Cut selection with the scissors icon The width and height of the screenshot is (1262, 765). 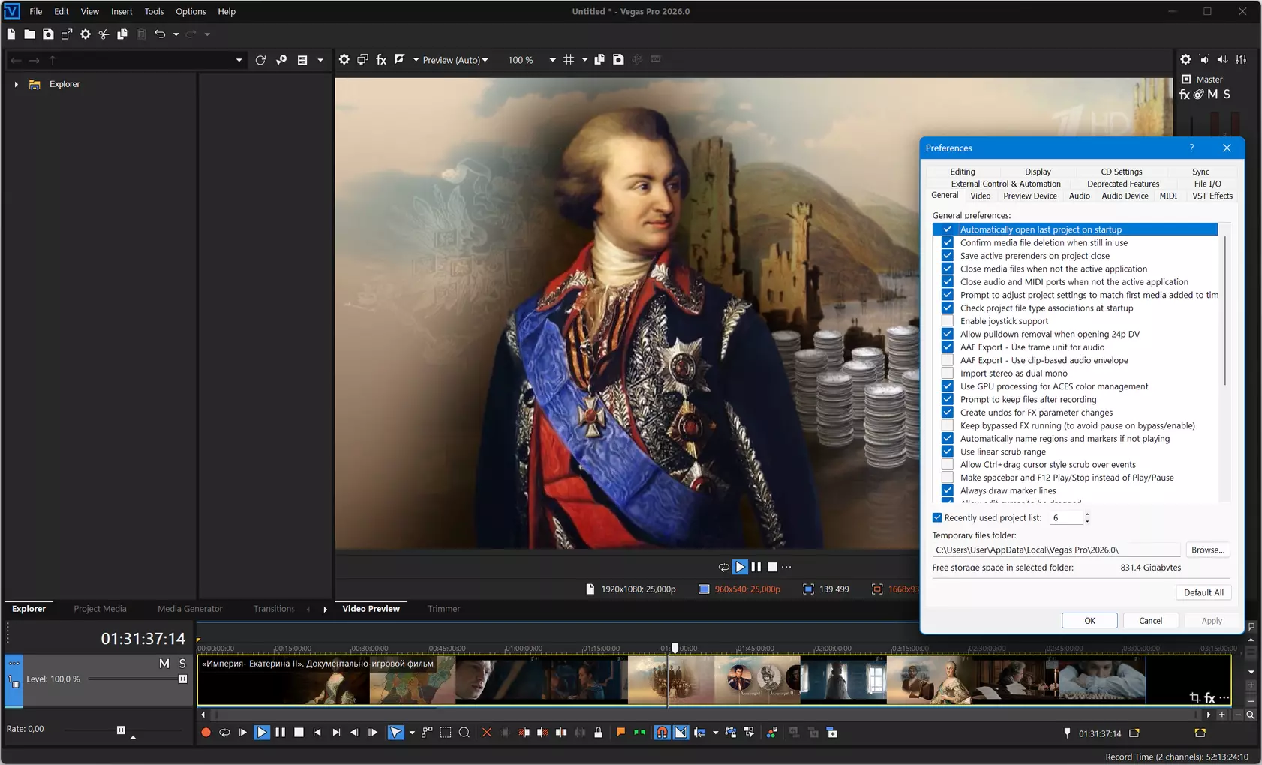pos(104,34)
